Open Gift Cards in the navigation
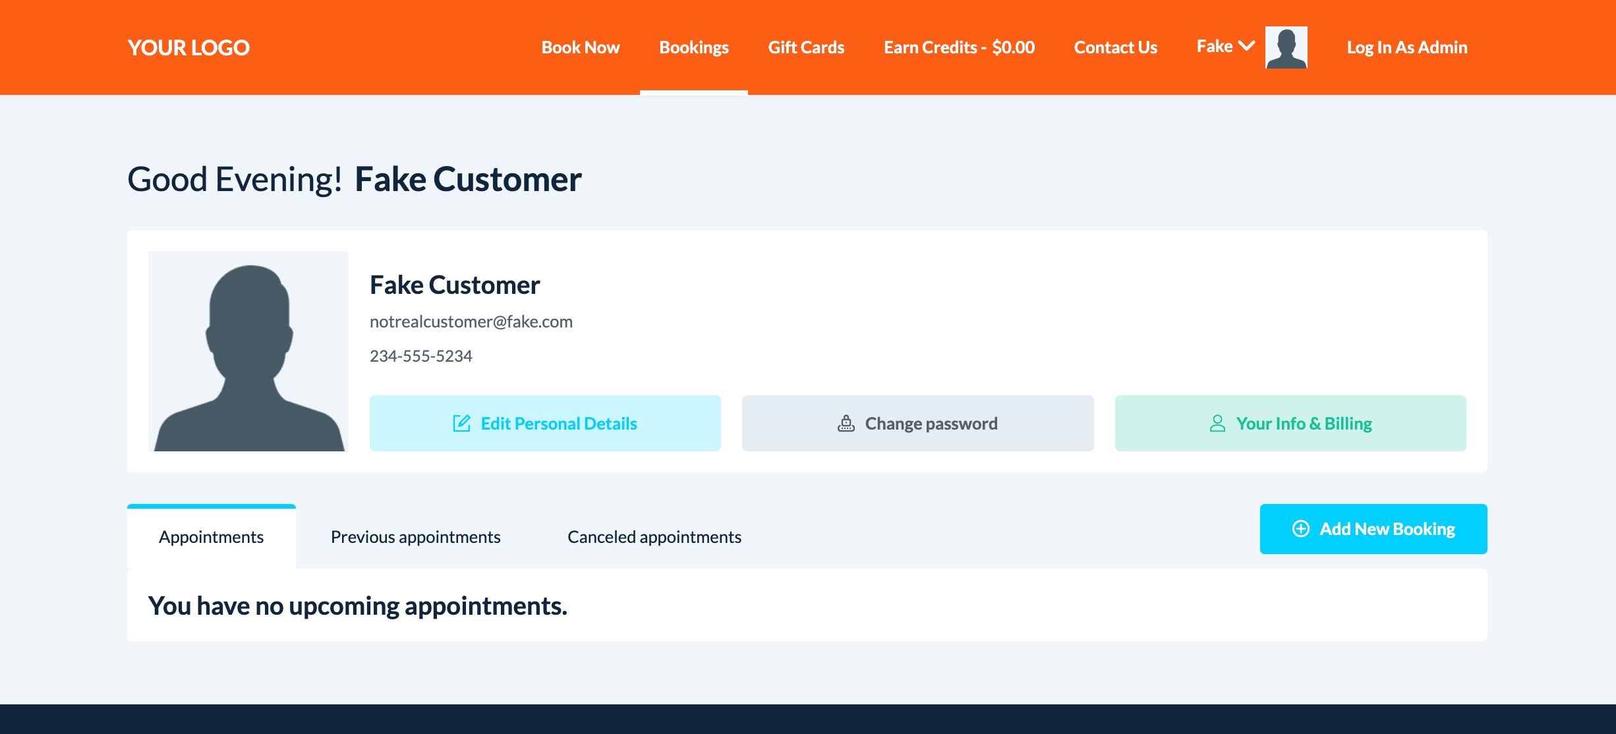Screen dimensions: 1616x734 [x=805, y=47]
